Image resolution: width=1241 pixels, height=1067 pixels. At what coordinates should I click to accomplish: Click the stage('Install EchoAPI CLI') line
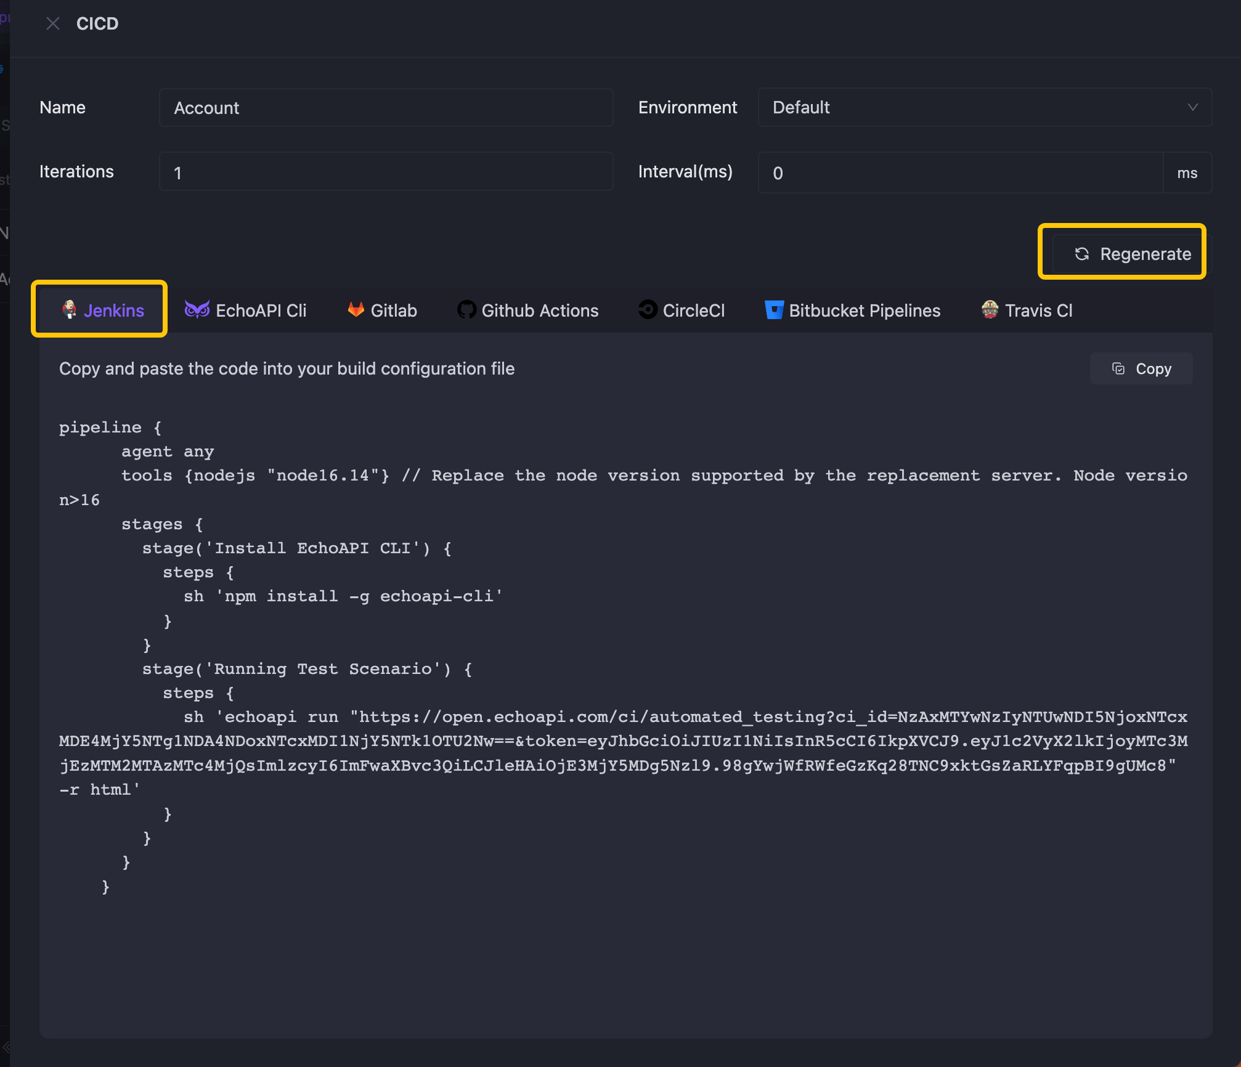297,548
